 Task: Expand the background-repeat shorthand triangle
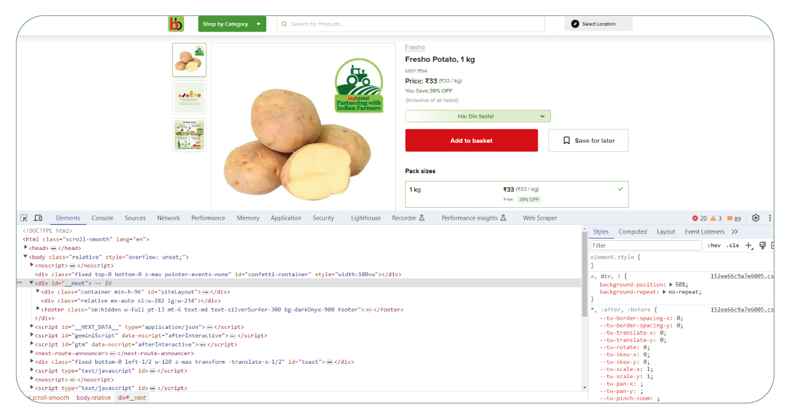coord(665,291)
